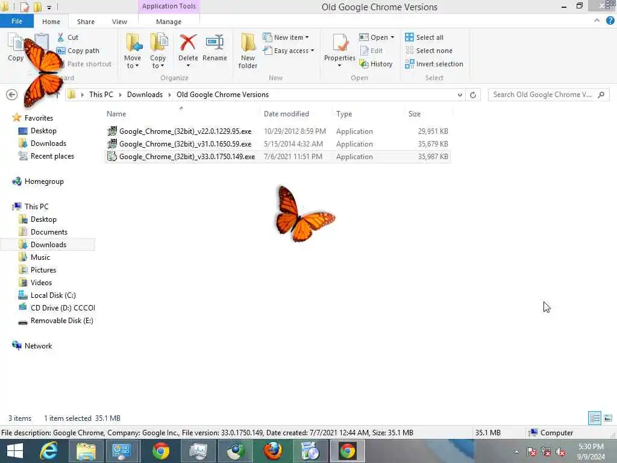Open the Properties icon in ribbon
Screen dimensions: 617x463
coord(340,43)
